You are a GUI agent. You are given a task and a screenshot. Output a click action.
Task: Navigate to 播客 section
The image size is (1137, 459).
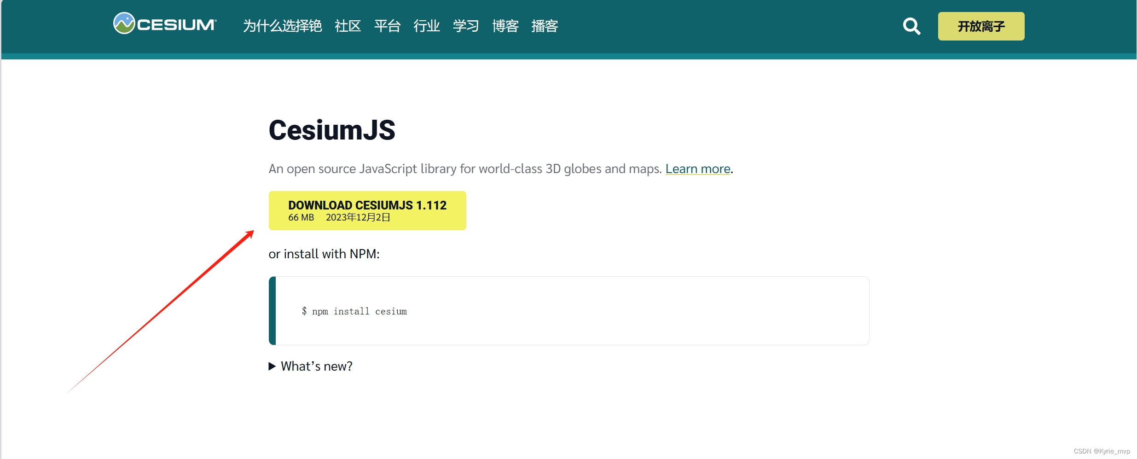(x=545, y=26)
